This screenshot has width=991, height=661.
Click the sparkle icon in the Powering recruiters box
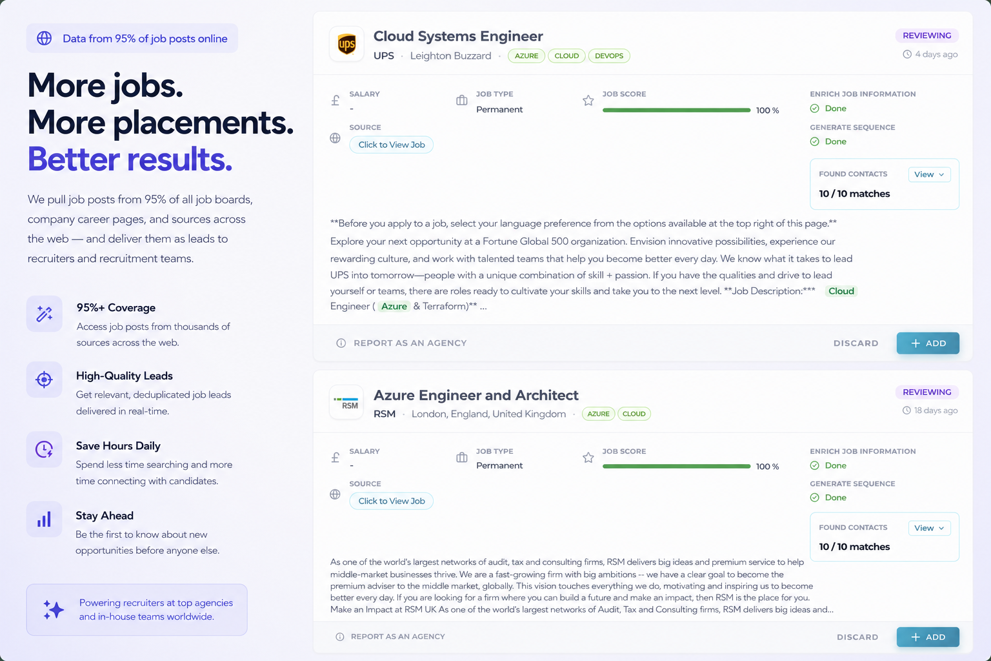(54, 609)
